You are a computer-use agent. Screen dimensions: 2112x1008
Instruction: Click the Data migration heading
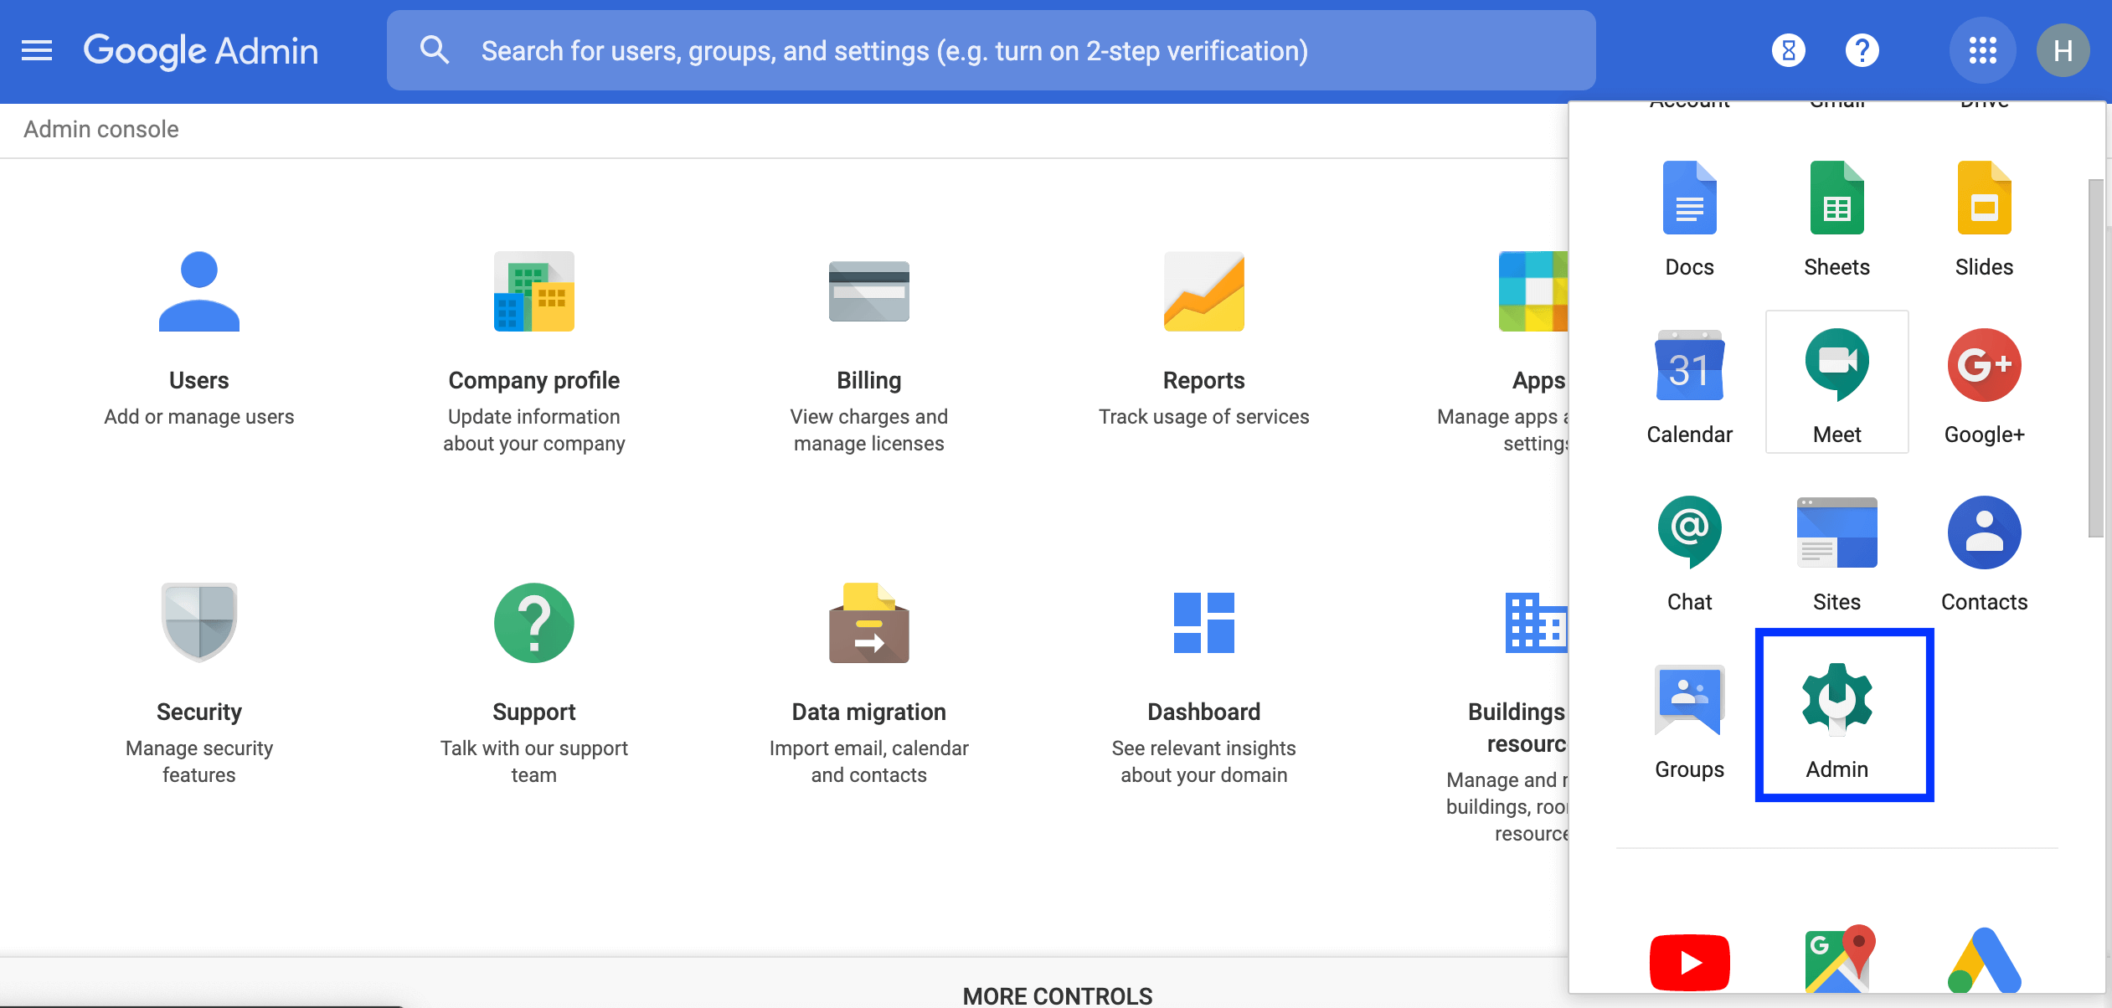[869, 712]
